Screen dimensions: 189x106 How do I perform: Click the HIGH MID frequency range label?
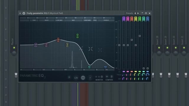87,20
